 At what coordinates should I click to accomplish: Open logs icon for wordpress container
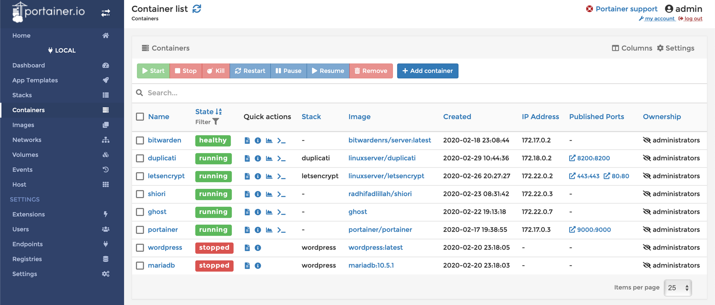click(x=247, y=248)
